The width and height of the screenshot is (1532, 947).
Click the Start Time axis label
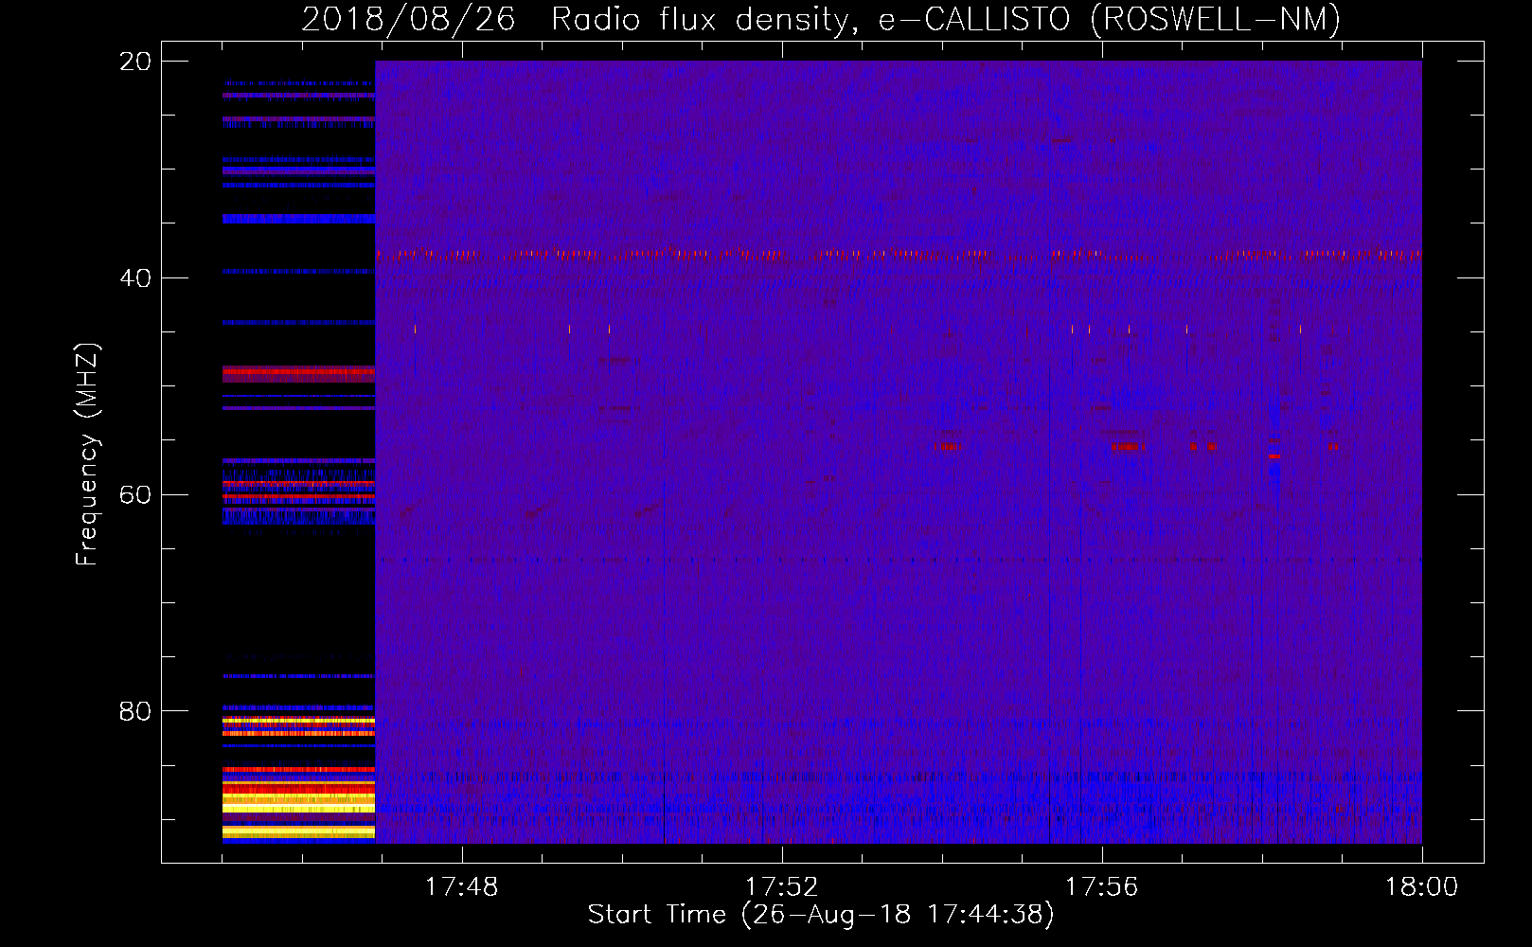(x=821, y=915)
